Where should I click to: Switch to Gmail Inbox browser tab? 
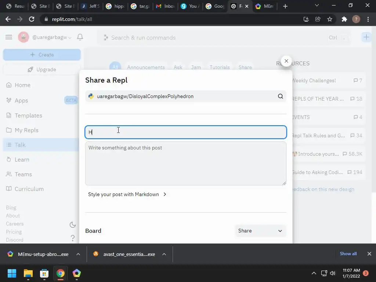(x=165, y=7)
